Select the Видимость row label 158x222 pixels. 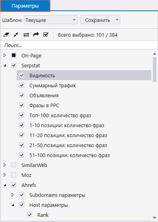[42, 75]
